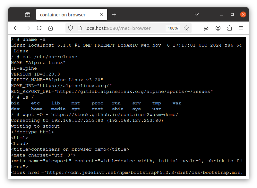Screen dimensions: 257x188
Task: Click the HOME_URL alpinelinux.org line
Action: (61, 86)
